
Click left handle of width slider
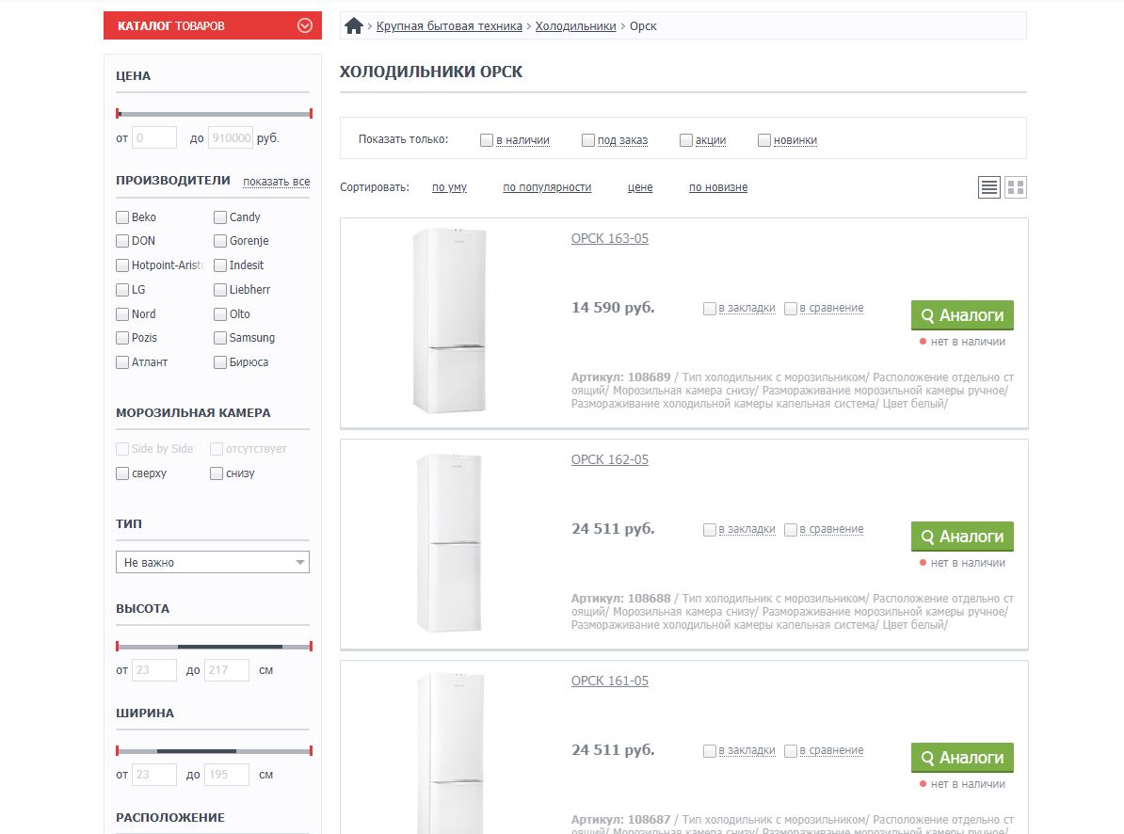118,751
